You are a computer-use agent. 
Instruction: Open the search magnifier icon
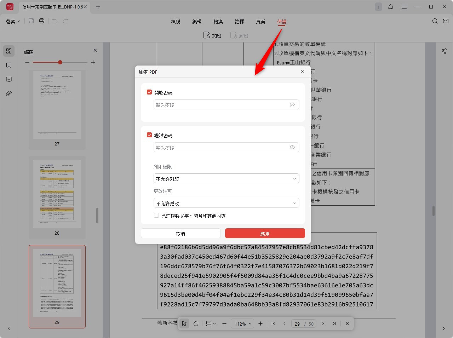pyautogui.click(x=435, y=21)
